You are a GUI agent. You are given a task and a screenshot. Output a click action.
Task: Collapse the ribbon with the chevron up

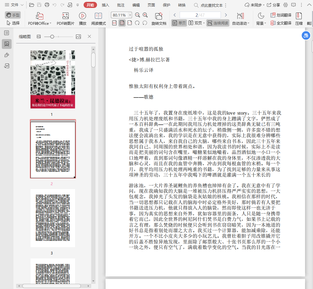(x=309, y=5)
